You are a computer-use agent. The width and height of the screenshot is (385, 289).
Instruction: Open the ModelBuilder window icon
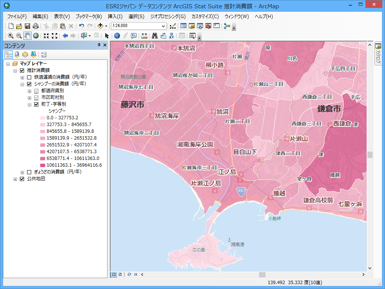point(227,26)
